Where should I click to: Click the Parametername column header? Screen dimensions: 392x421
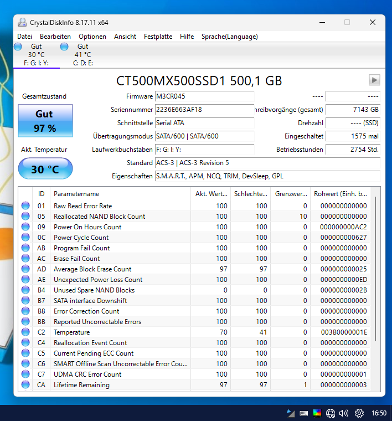click(x=121, y=194)
